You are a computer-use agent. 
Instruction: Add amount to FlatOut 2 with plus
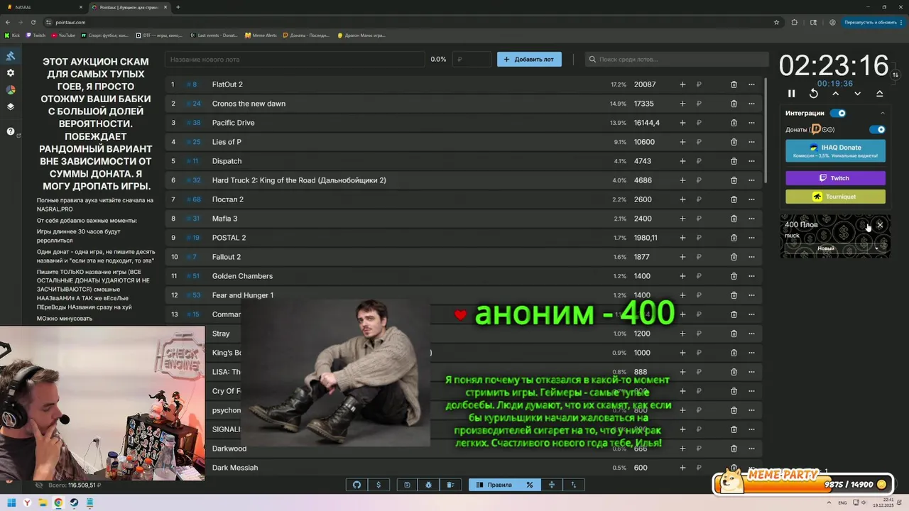pyautogui.click(x=682, y=84)
